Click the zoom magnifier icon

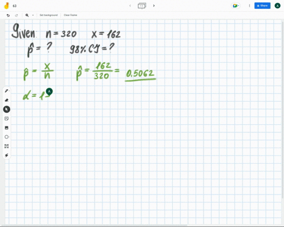point(27,15)
